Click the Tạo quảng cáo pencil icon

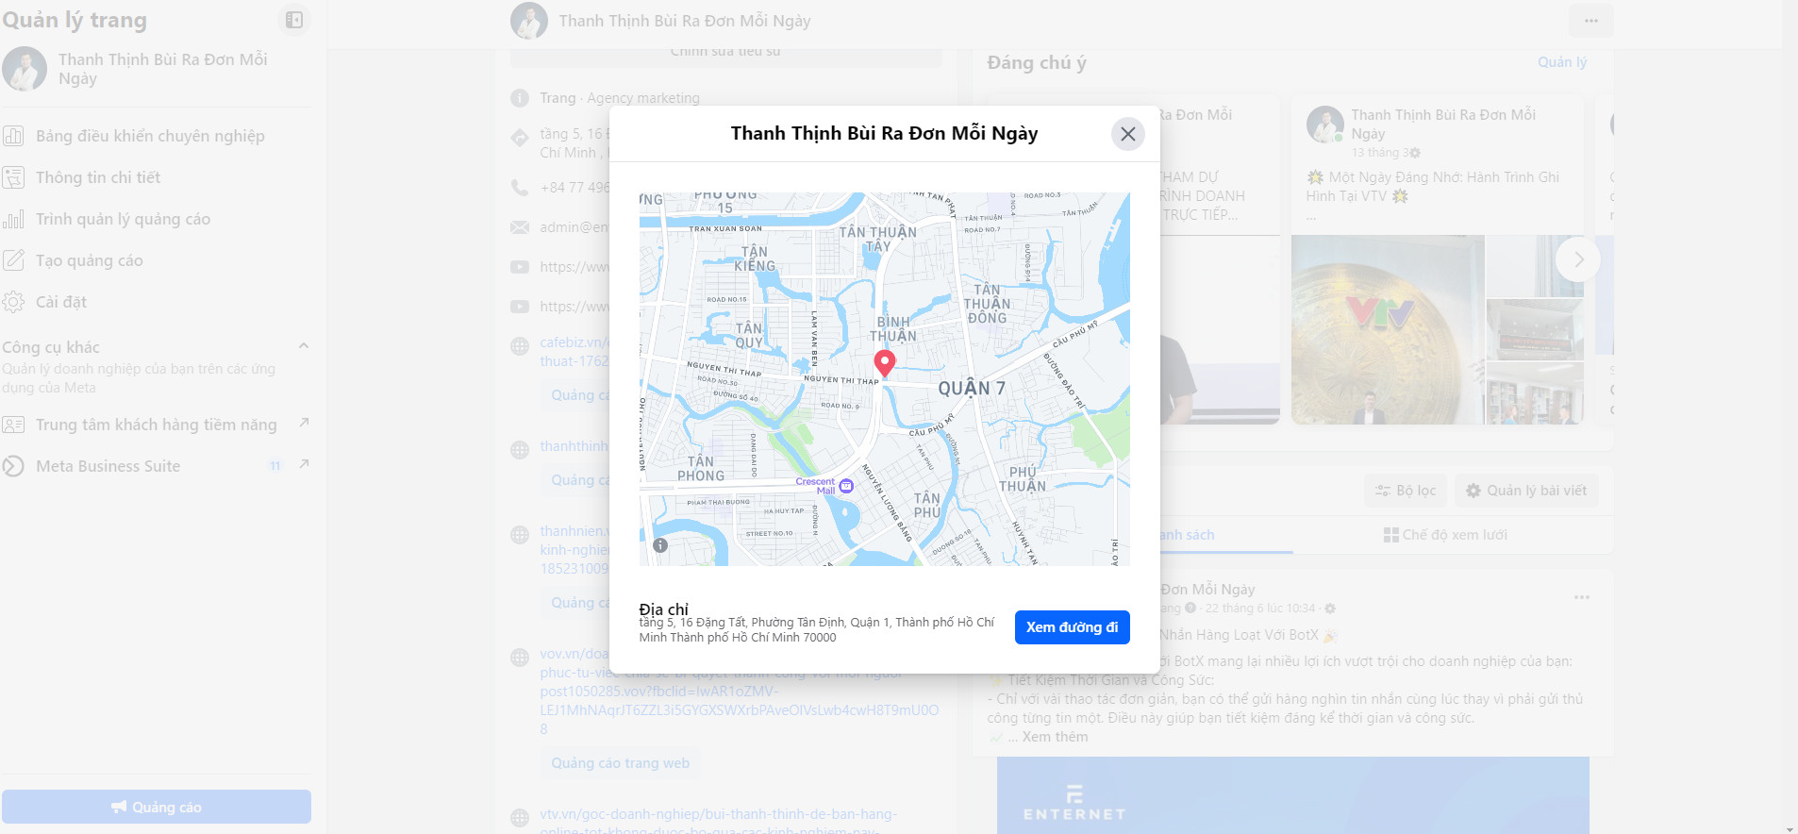pyautogui.click(x=13, y=260)
